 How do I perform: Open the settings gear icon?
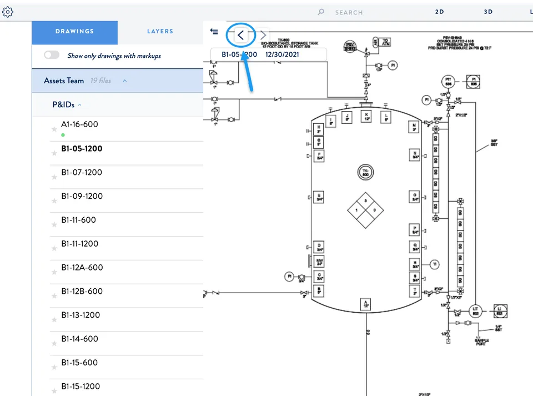click(7, 12)
